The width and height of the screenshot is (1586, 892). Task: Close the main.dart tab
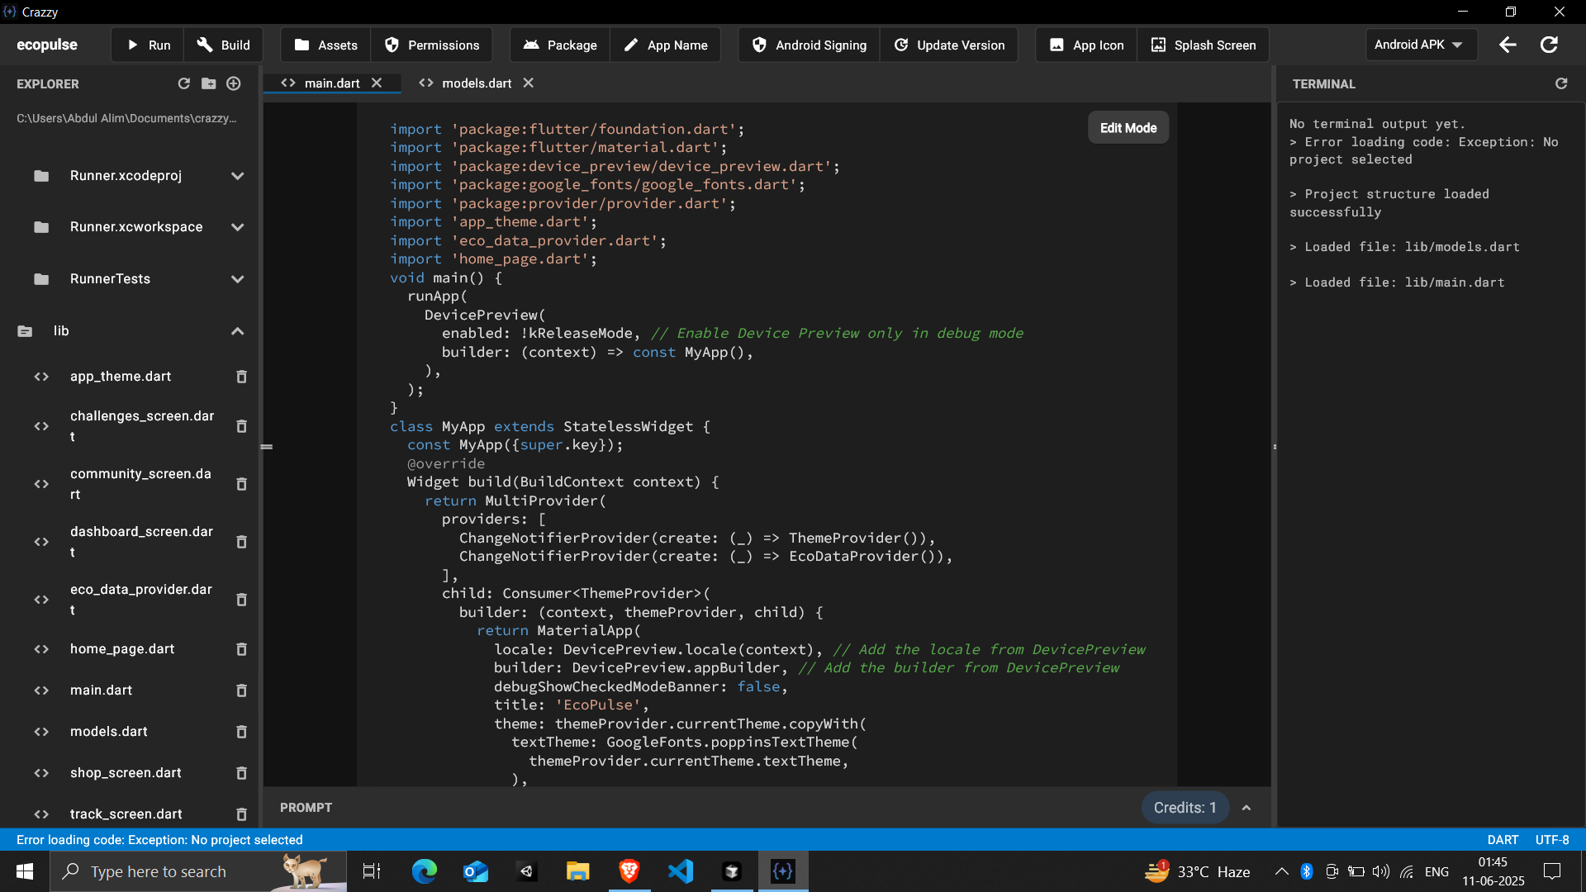click(377, 83)
